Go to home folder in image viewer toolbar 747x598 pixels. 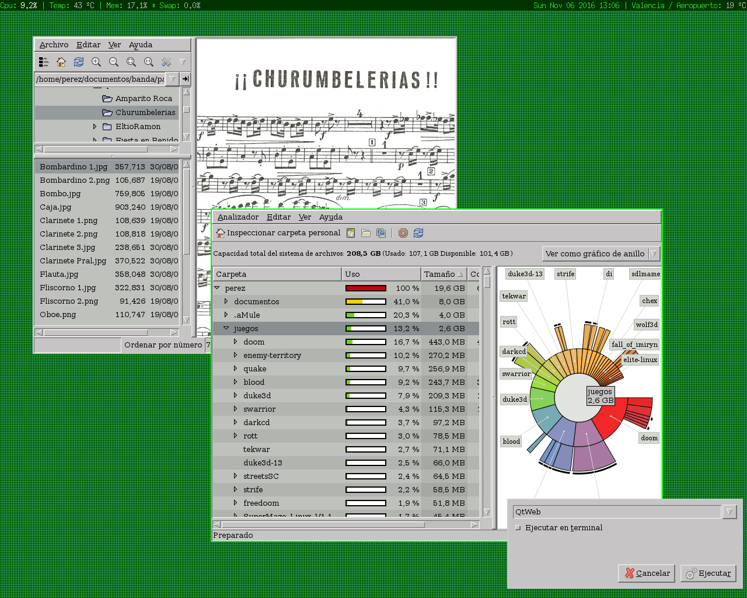[61, 62]
